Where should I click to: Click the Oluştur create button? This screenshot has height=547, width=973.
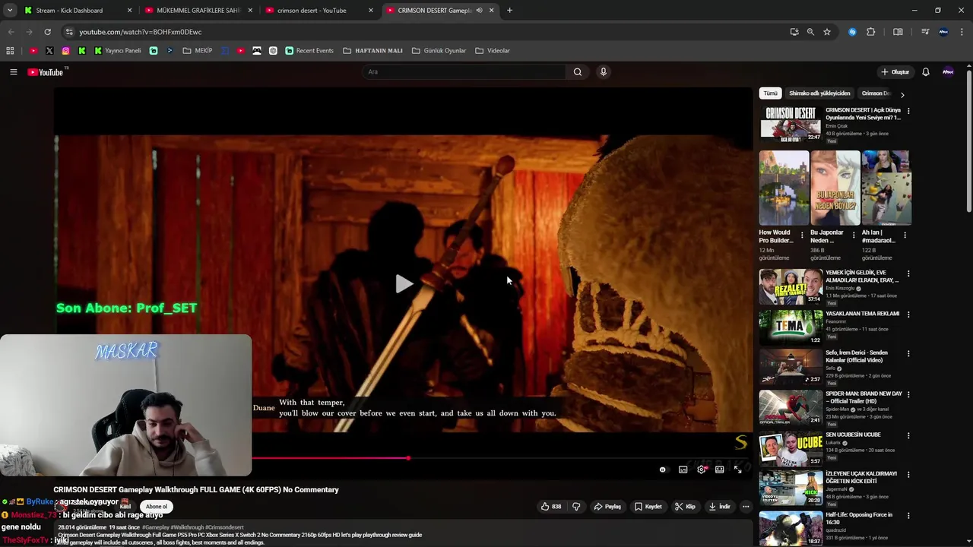click(x=895, y=72)
